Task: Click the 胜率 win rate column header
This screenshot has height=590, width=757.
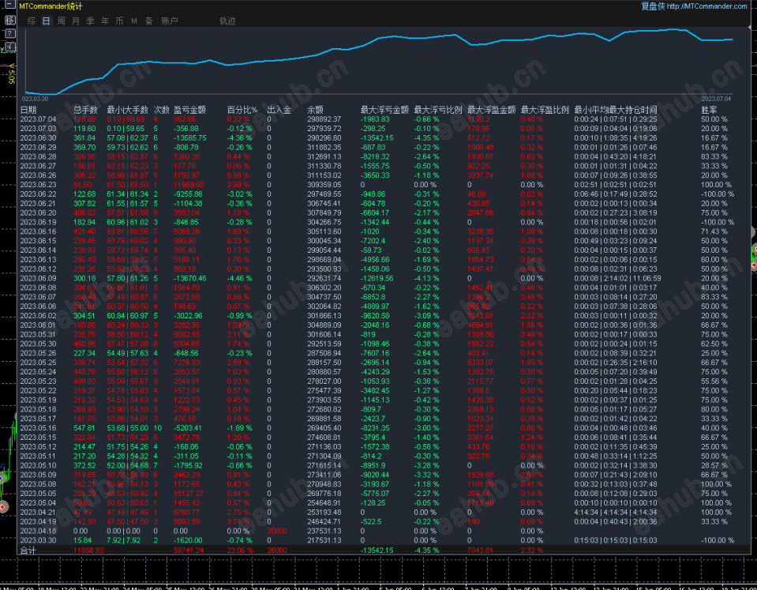Action: (x=709, y=110)
